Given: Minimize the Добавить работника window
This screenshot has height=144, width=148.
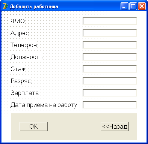Looking at the screenshot, I should pos(124,6).
